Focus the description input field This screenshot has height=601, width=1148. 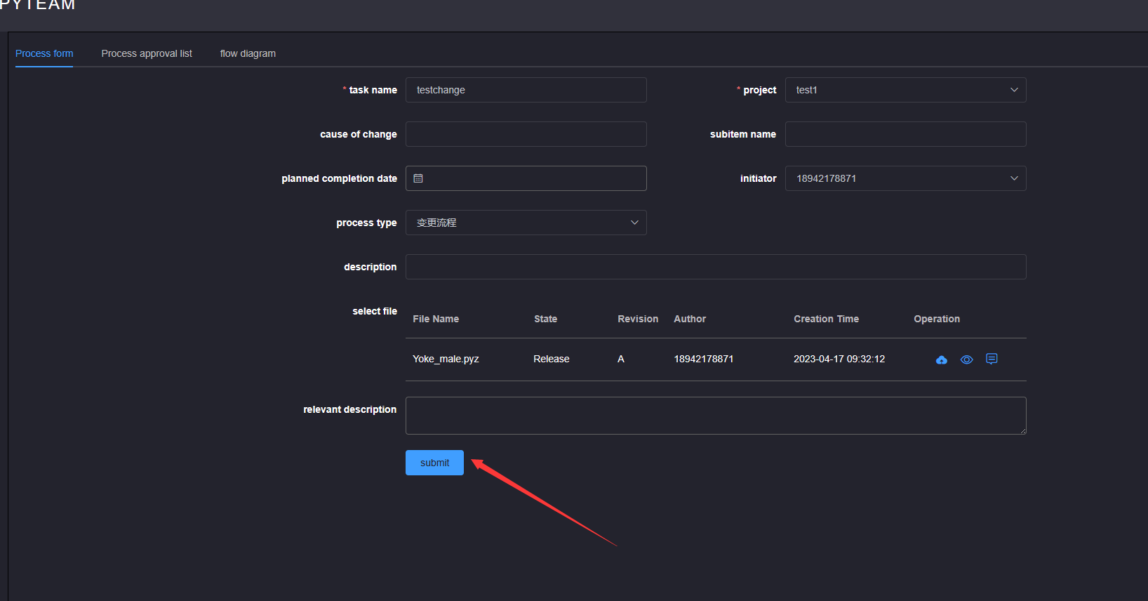point(716,267)
